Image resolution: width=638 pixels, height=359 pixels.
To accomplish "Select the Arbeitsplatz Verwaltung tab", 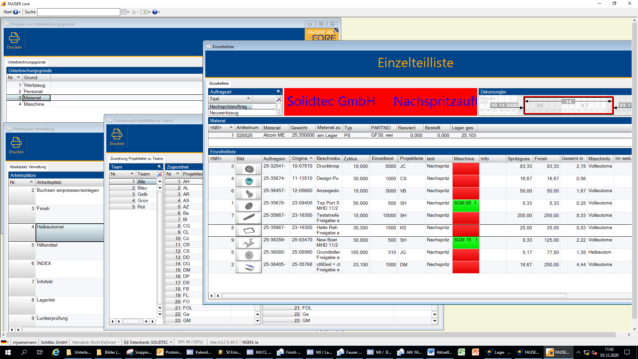I will (28, 167).
